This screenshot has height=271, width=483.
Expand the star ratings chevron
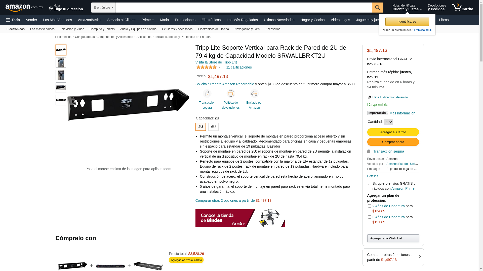[220, 67]
